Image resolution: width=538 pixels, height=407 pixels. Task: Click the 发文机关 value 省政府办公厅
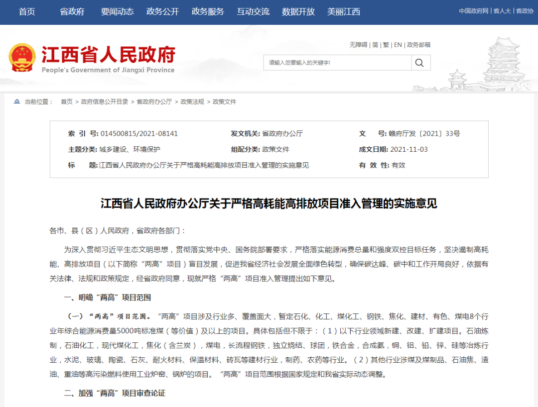click(282, 134)
